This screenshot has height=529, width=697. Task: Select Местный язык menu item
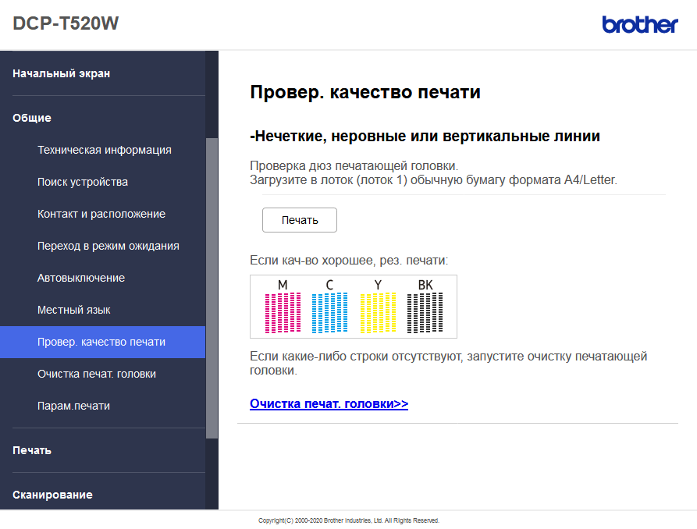click(74, 310)
